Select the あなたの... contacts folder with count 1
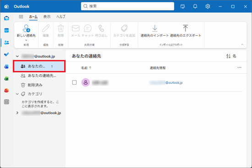This screenshot has height=168, width=252. point(39,66)
